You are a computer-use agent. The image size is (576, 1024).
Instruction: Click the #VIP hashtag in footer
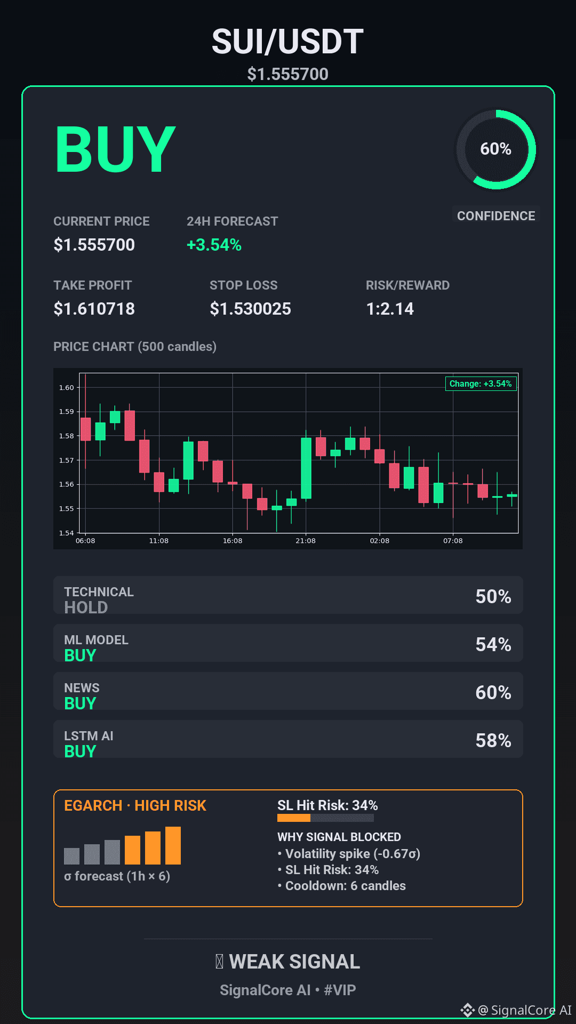point(340,990)
